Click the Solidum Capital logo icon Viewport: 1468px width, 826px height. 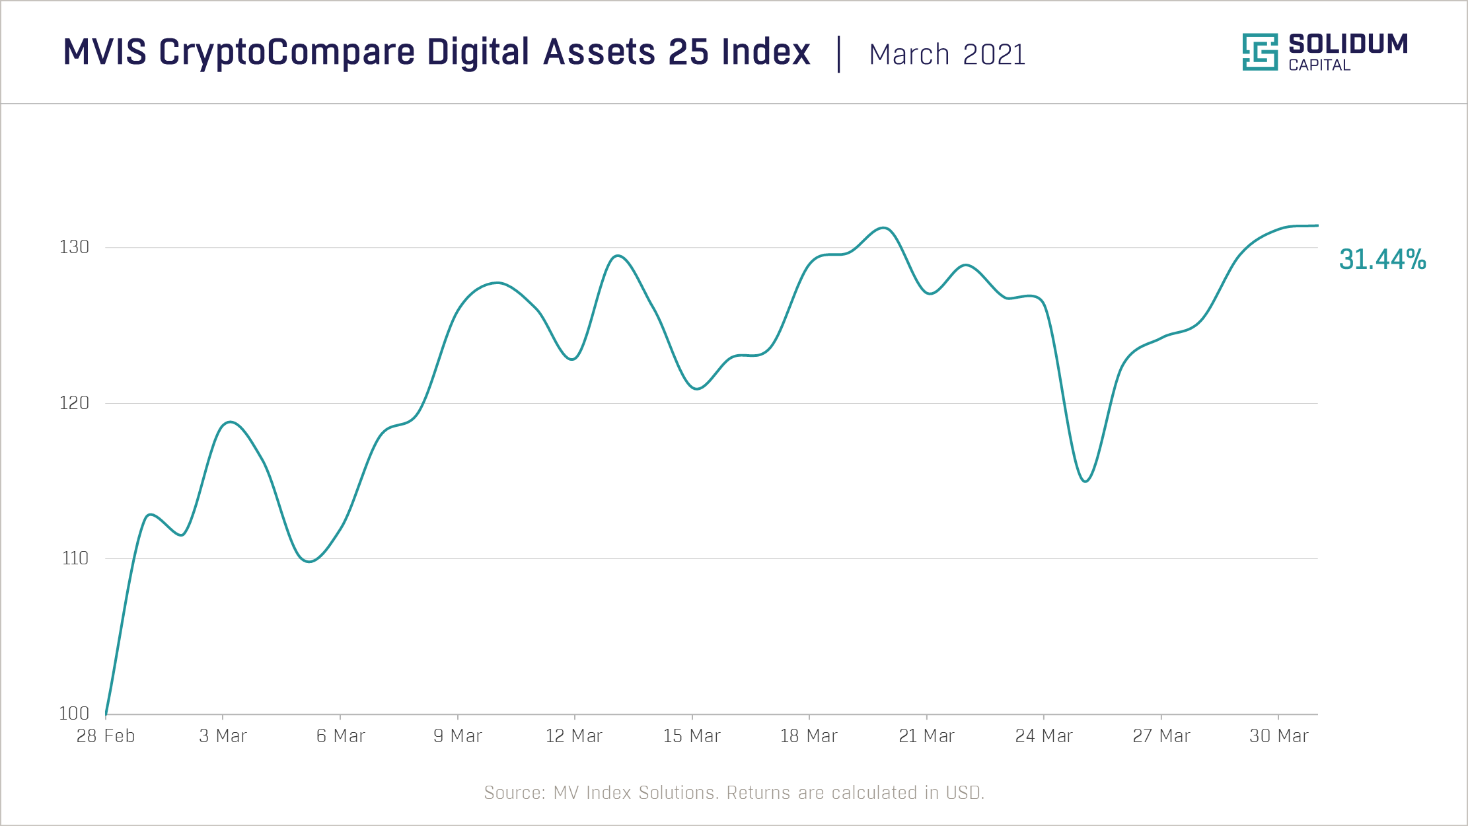pos(1259,52)
